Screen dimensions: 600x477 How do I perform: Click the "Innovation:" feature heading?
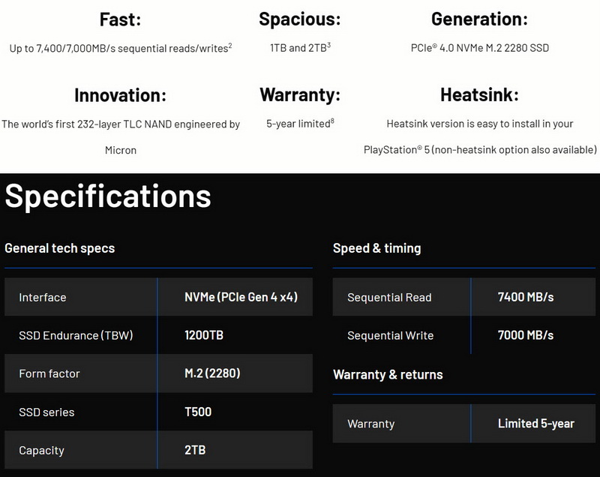pyautogui.click(x=121, y=95)
